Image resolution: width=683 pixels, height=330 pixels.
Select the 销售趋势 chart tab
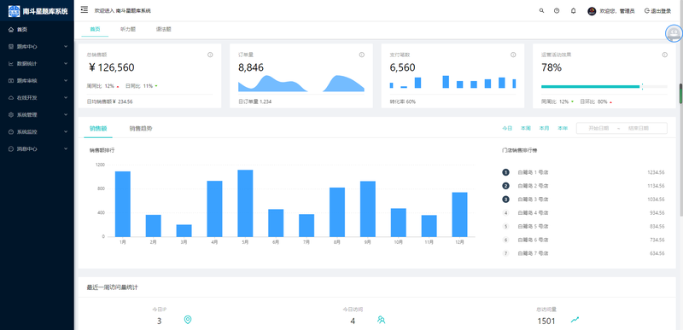141,129
